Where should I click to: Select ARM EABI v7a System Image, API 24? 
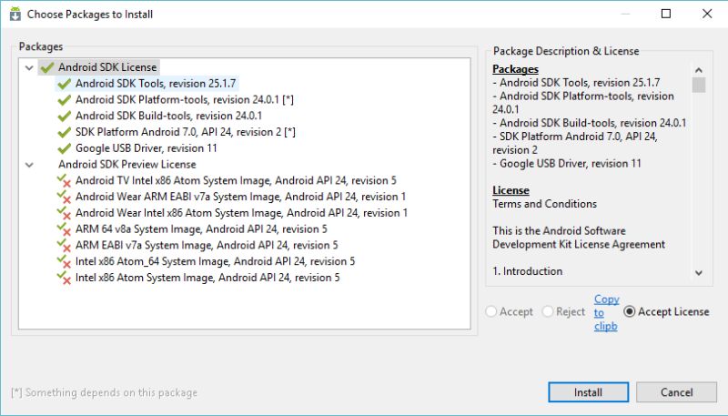click(207, 245)
